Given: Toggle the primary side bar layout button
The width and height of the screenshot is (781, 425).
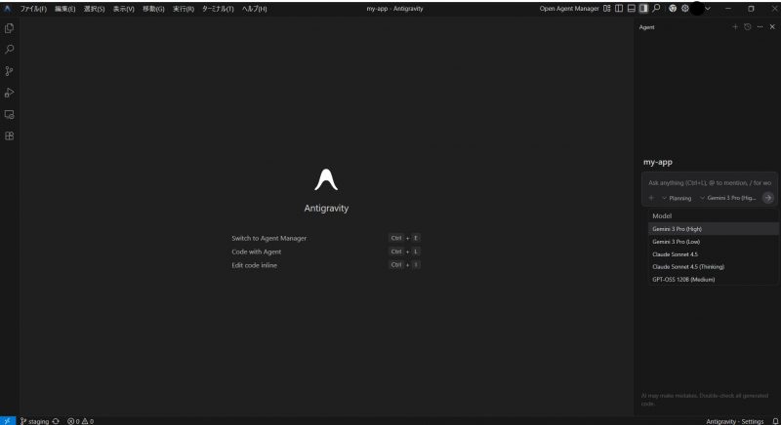Looking at the screenshot, I should 619,9.
